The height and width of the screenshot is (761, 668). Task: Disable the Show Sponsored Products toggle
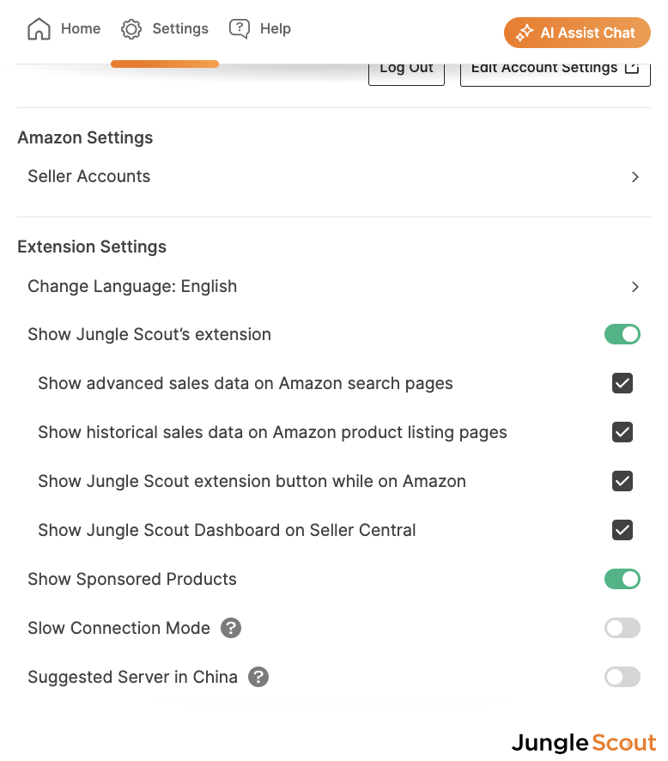point(622,579)
